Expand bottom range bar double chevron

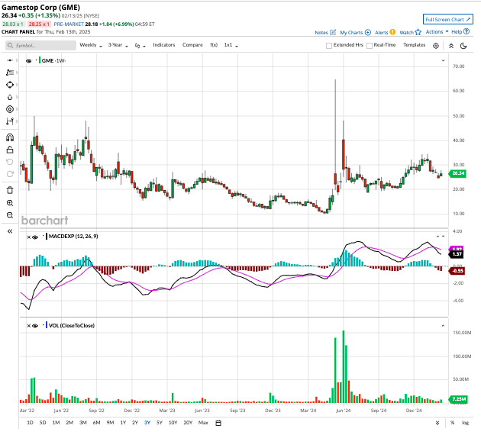tap(437, 423)
